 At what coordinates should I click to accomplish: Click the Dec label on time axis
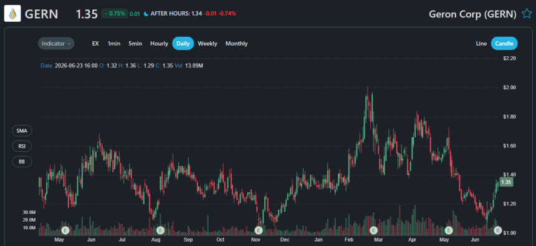(x=285, y=240)
